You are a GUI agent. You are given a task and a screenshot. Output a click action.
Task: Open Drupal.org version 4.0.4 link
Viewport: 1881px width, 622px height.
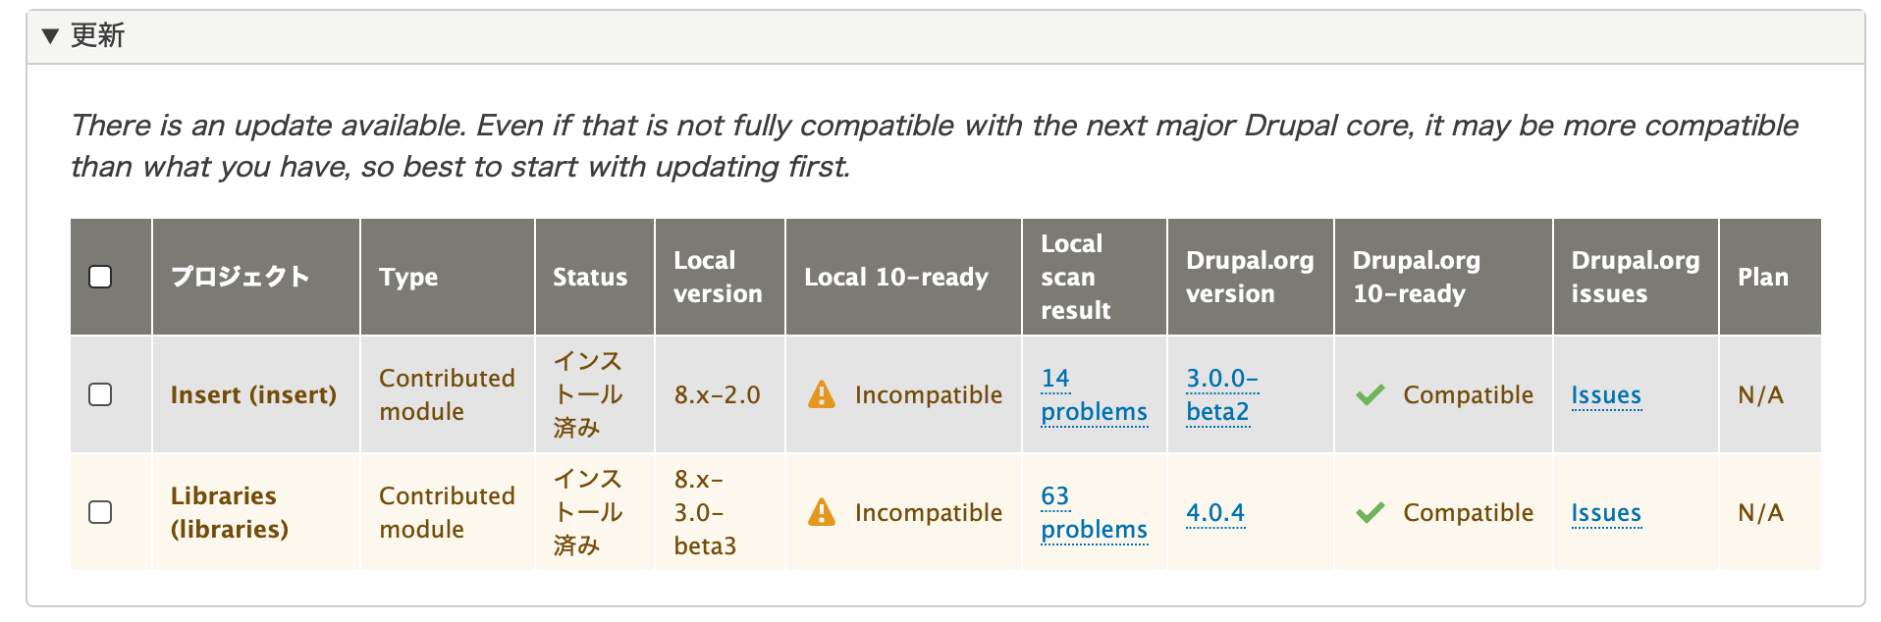click(x=1214, y=513)
